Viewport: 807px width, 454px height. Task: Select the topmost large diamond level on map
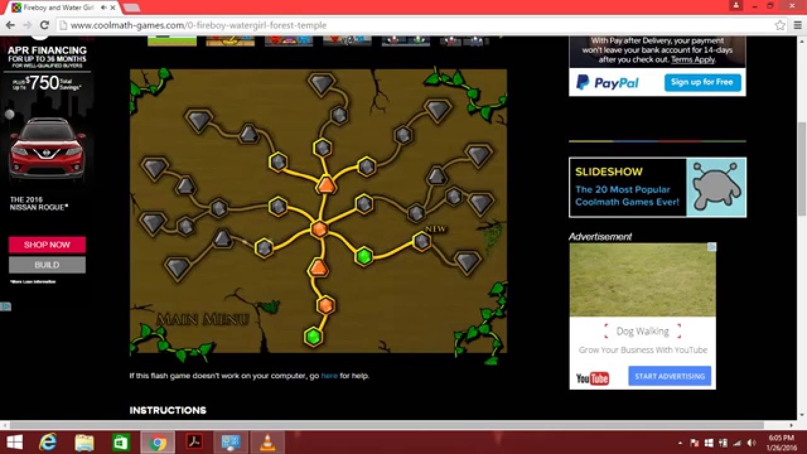click(x=322, y=84)
